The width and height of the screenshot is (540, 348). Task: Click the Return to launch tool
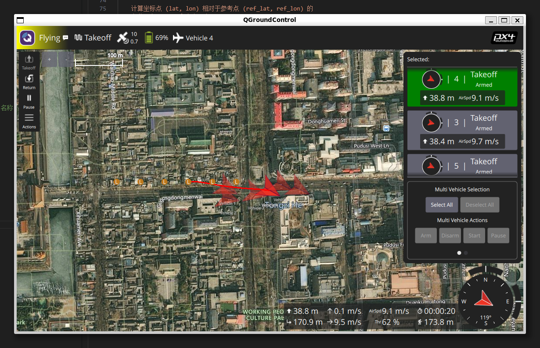pos(29,82)
